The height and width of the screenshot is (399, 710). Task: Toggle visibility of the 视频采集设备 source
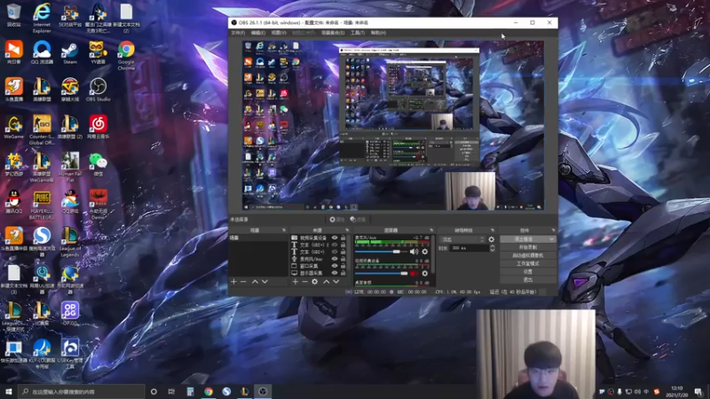tap(335, 238)
